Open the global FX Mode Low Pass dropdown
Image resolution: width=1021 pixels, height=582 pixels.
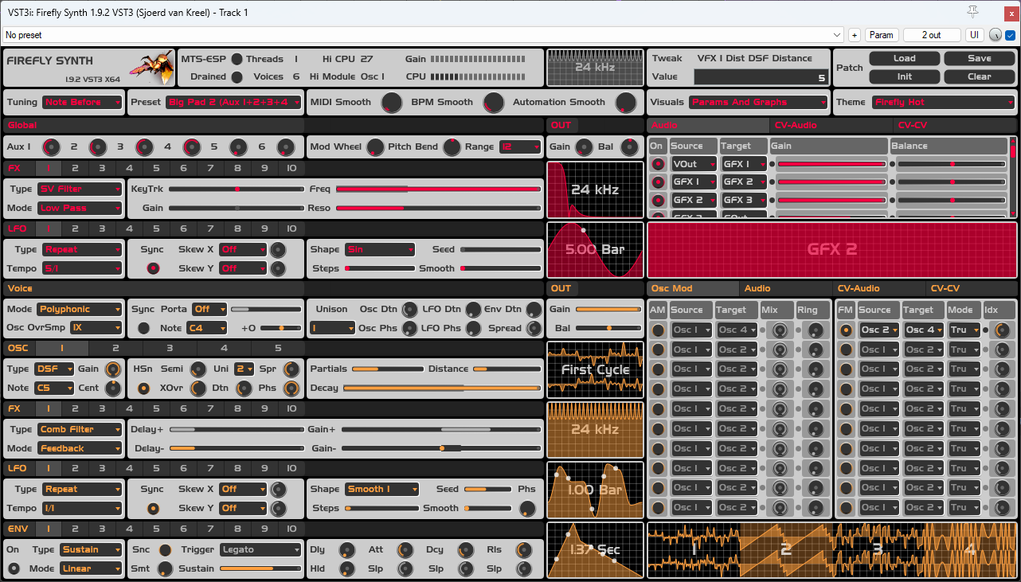[x=80, y=208]
